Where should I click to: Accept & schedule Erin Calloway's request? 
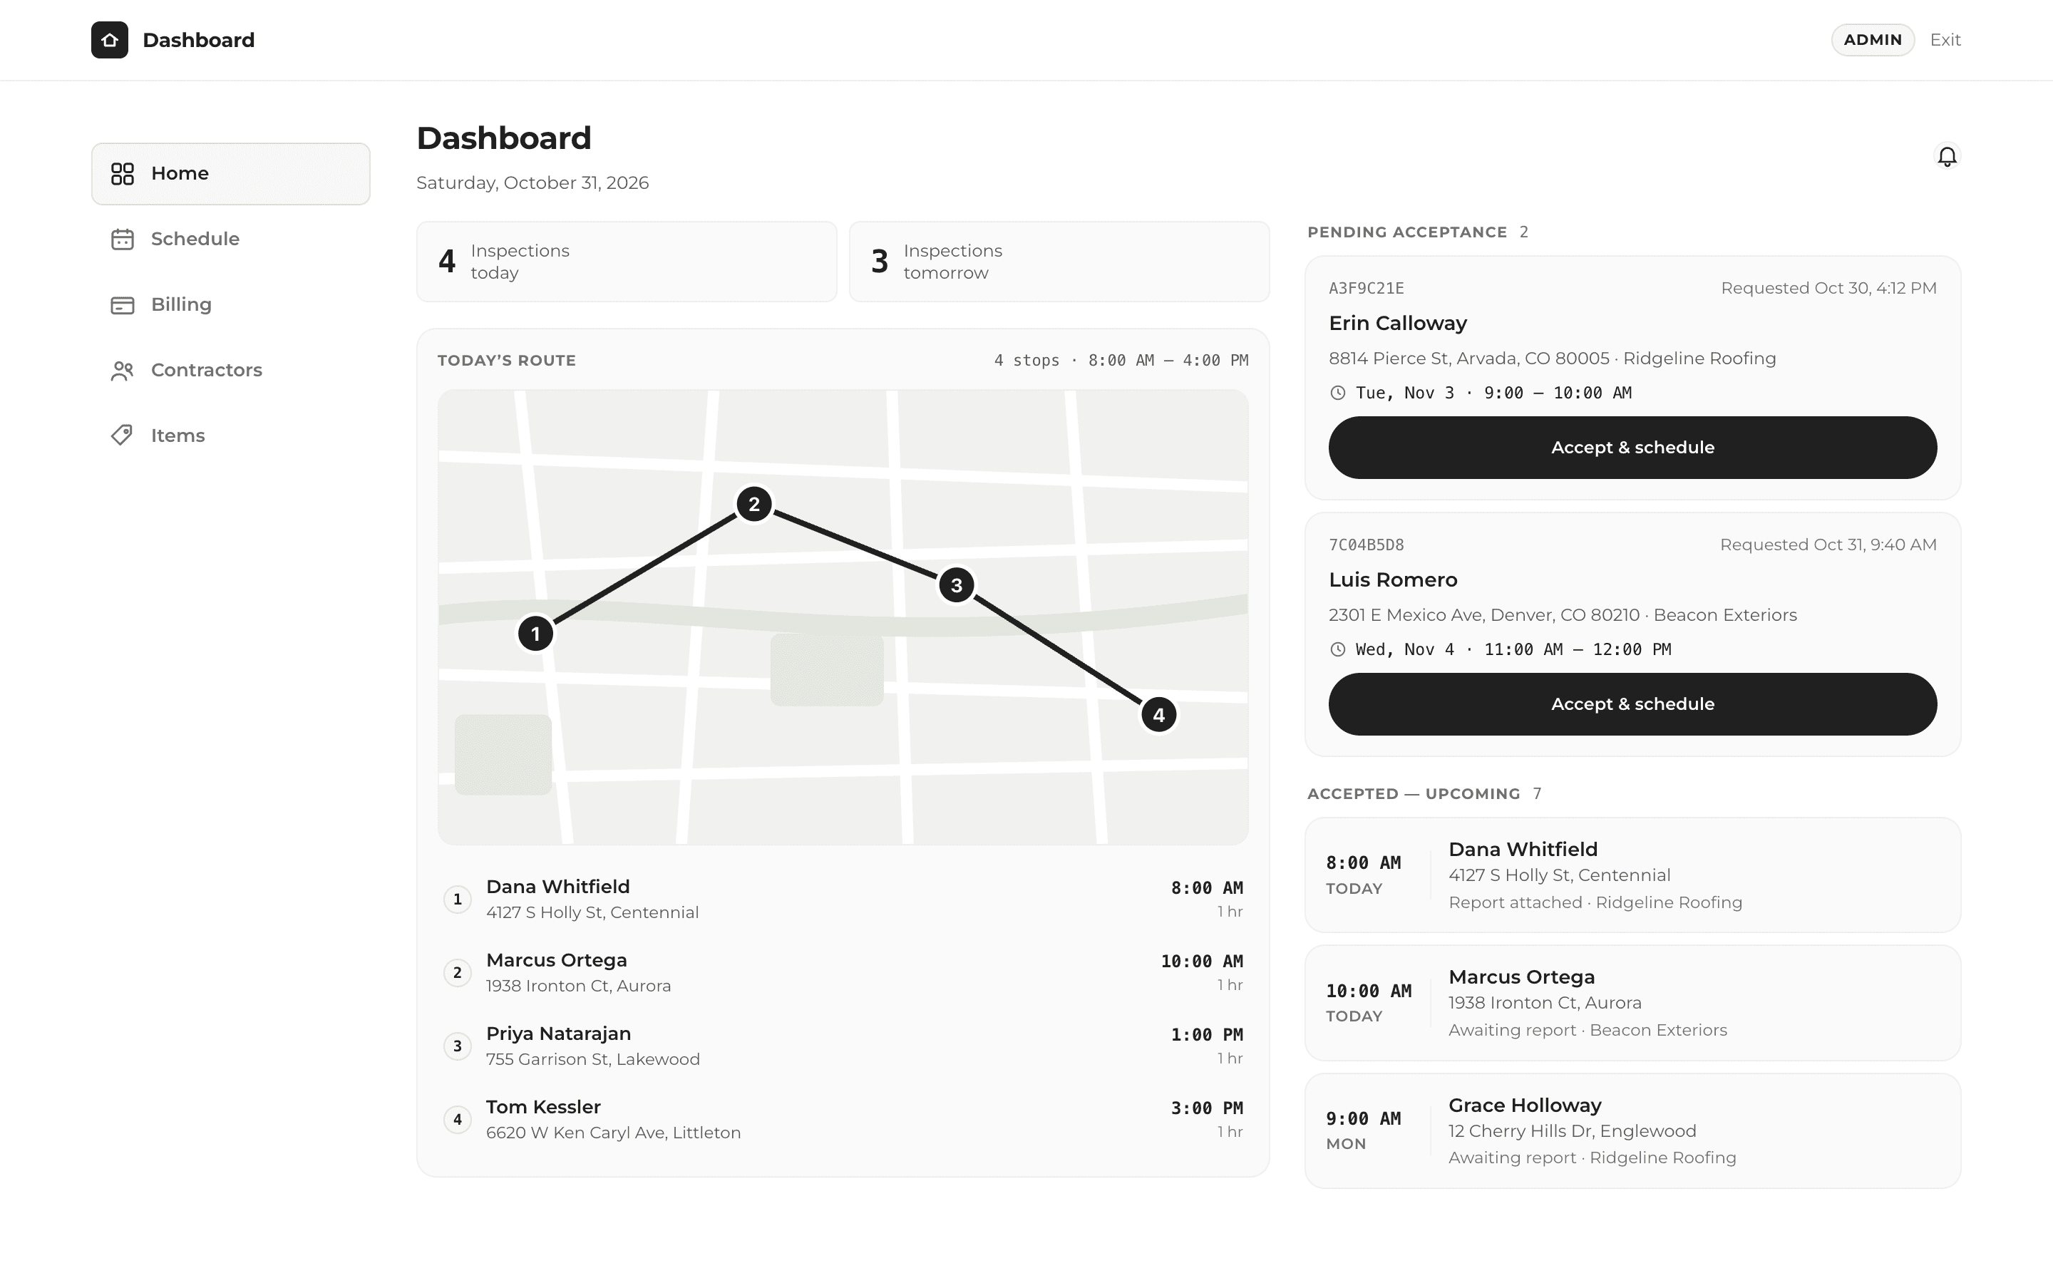pyautogui.click(x=1632, y=447)
